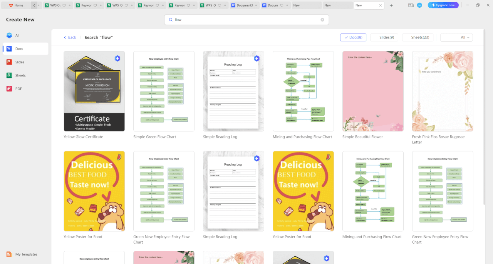Click the search magnifier icon
The image size is (493, 264).
point(171,20)
